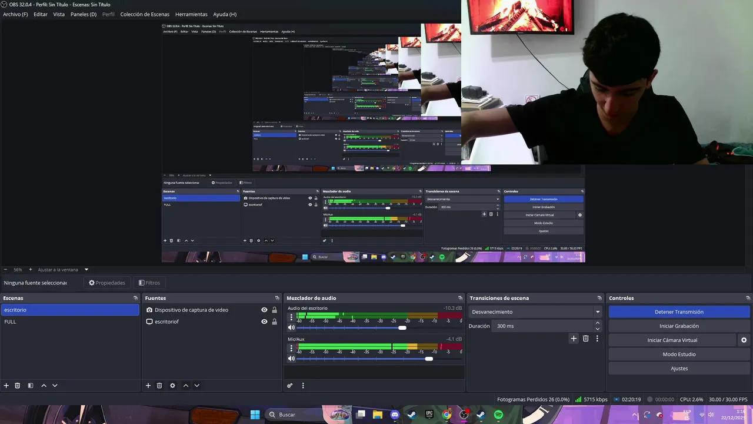Click Propiedades button above panels
The image size is (753, 424).
(x=107, y=283)
